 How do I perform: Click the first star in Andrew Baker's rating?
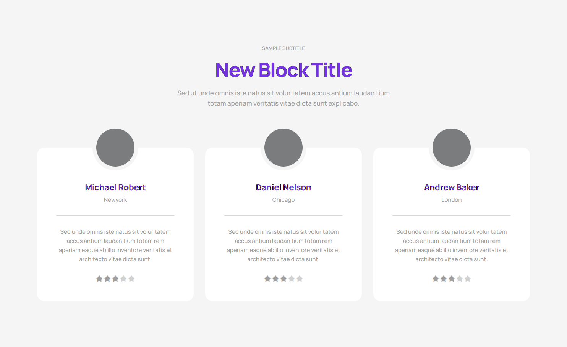436,279
